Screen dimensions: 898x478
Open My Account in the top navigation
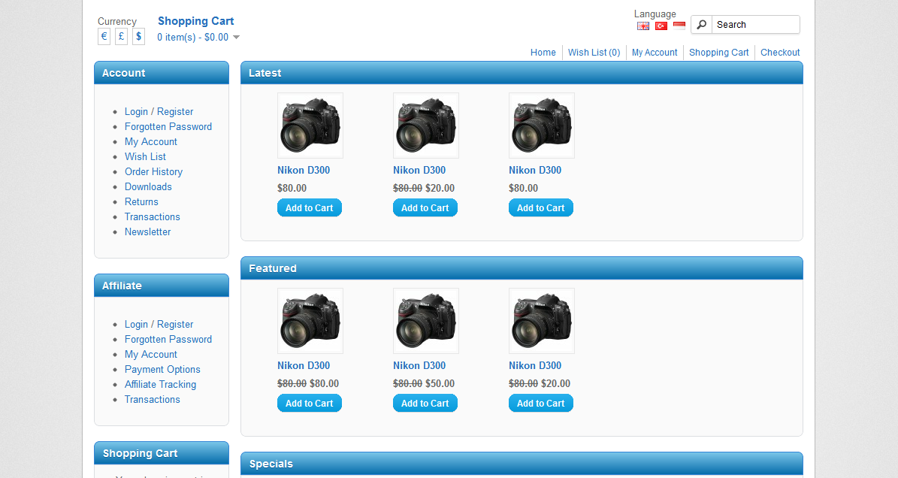[655, 52]
